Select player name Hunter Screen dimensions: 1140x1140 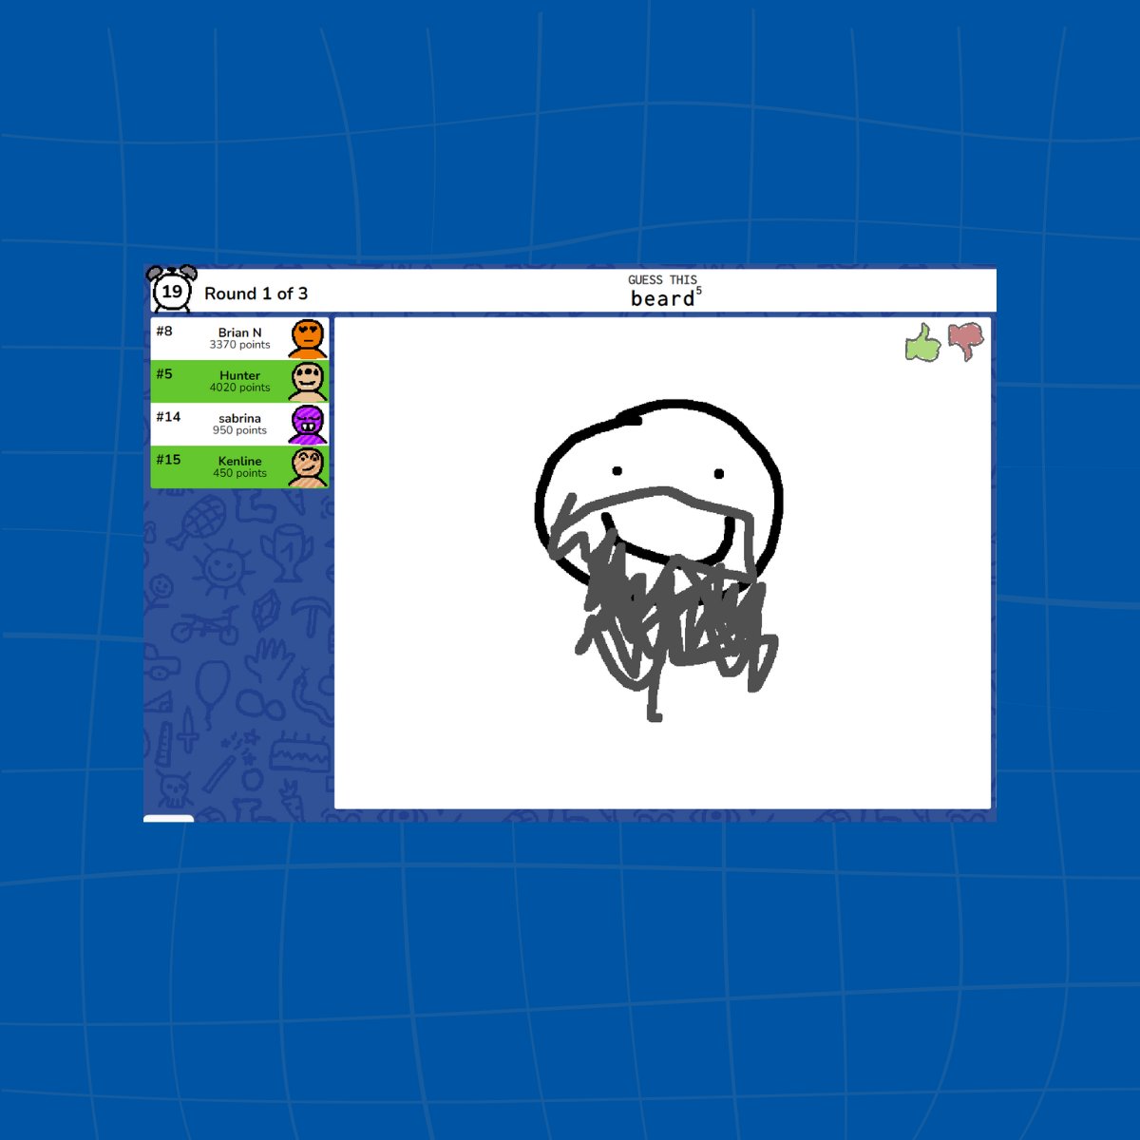[x=239, y=375]
